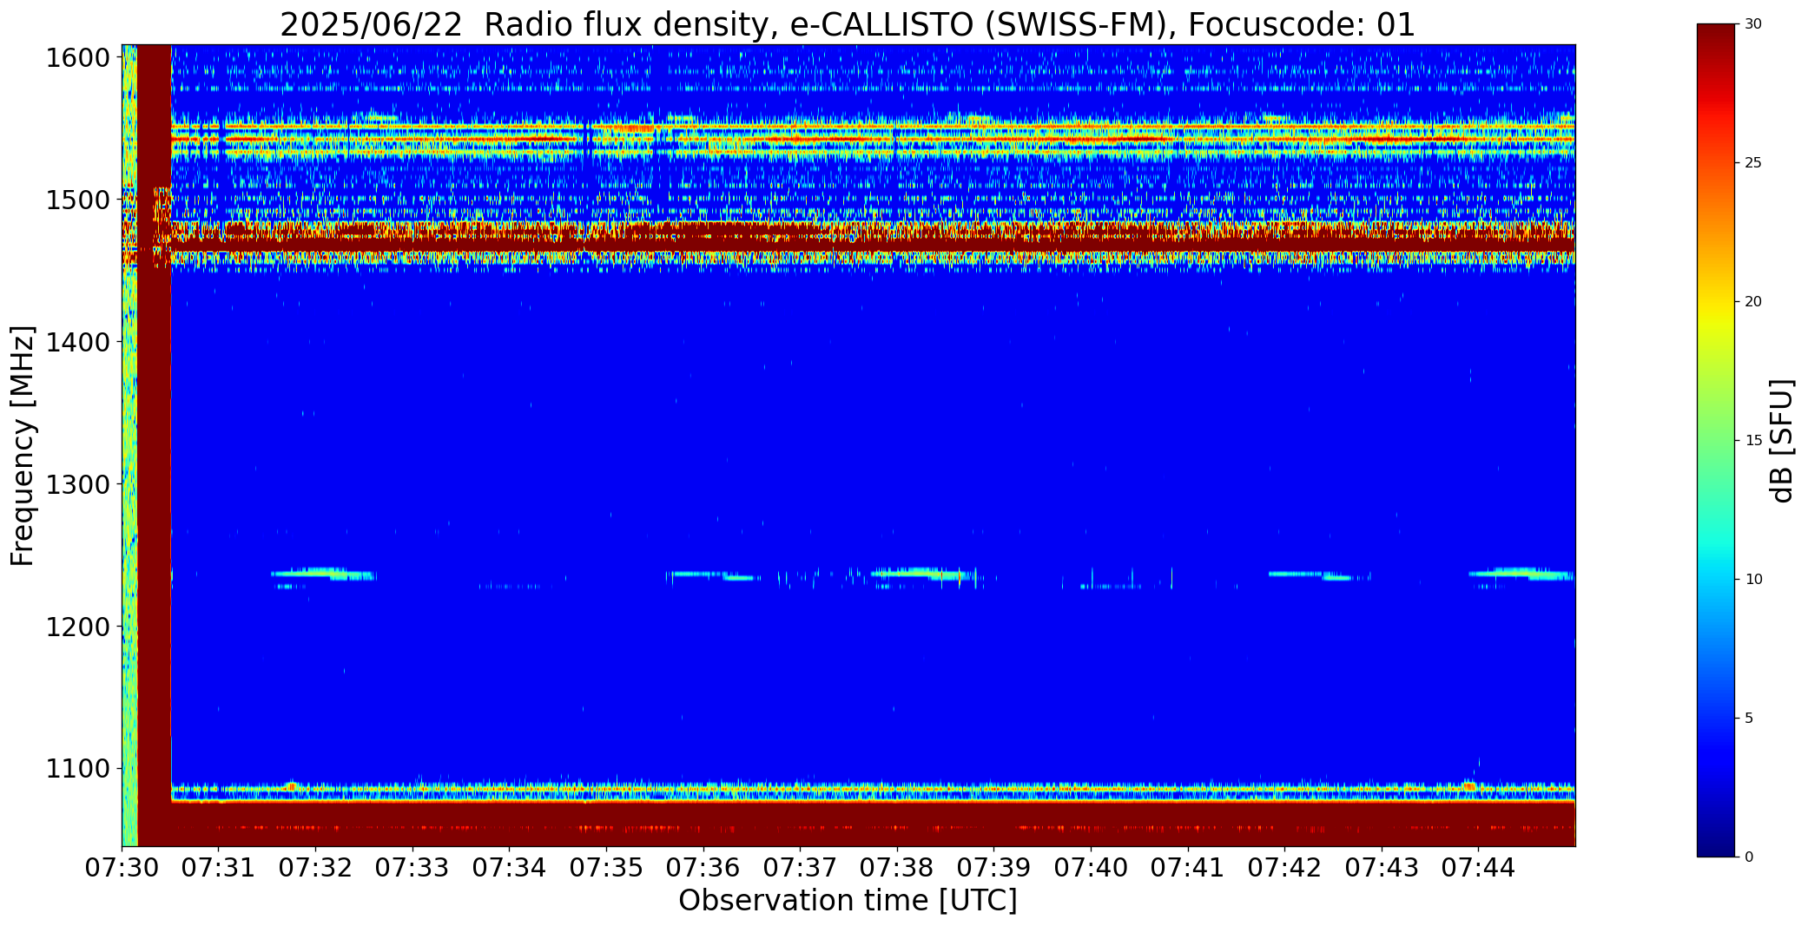This screenshot has height=926, width=1808.
Task: Click the colorbar tick label 15
Action: click(1753, 441)
